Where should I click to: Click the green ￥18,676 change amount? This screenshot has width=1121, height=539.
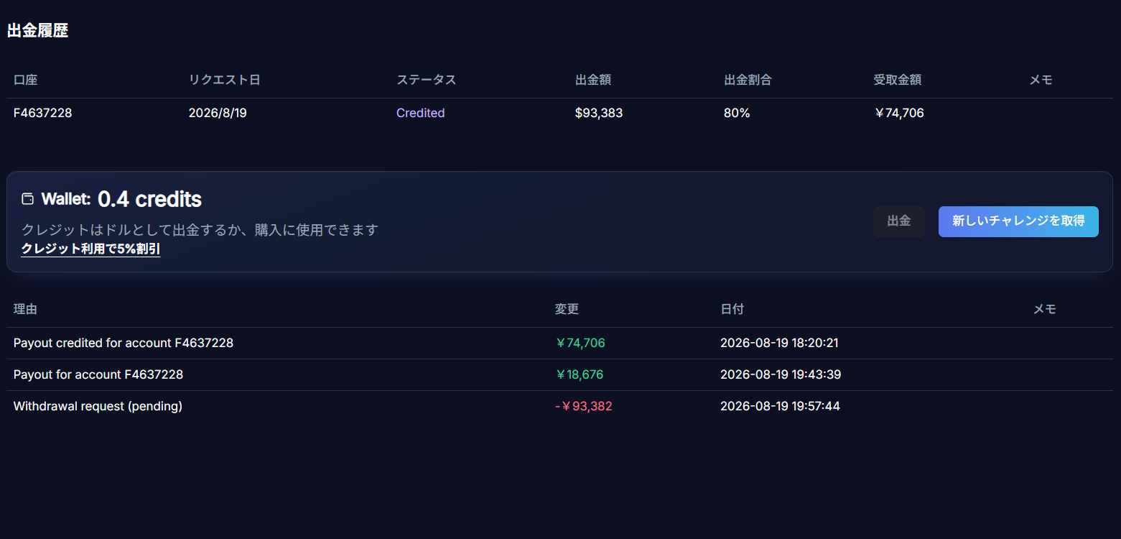tap(579, 374)
